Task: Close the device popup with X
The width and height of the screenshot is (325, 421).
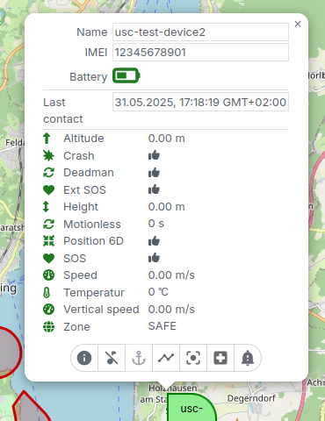Action: click(x=298, y=24)
